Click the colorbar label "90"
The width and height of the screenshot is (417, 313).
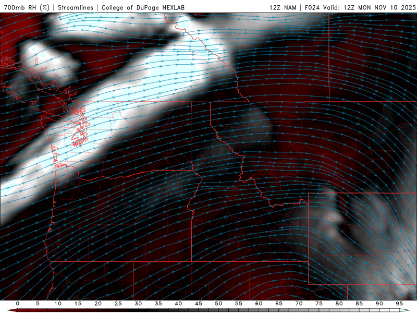tap(379, 304)
